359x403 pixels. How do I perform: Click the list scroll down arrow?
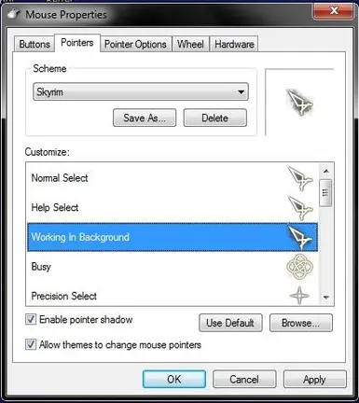[325, 298]
